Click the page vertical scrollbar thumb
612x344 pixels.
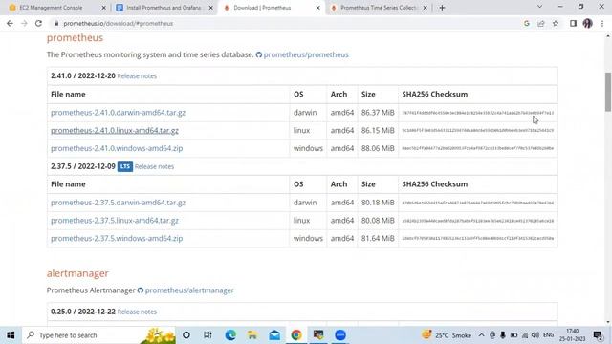click(608, 92)
